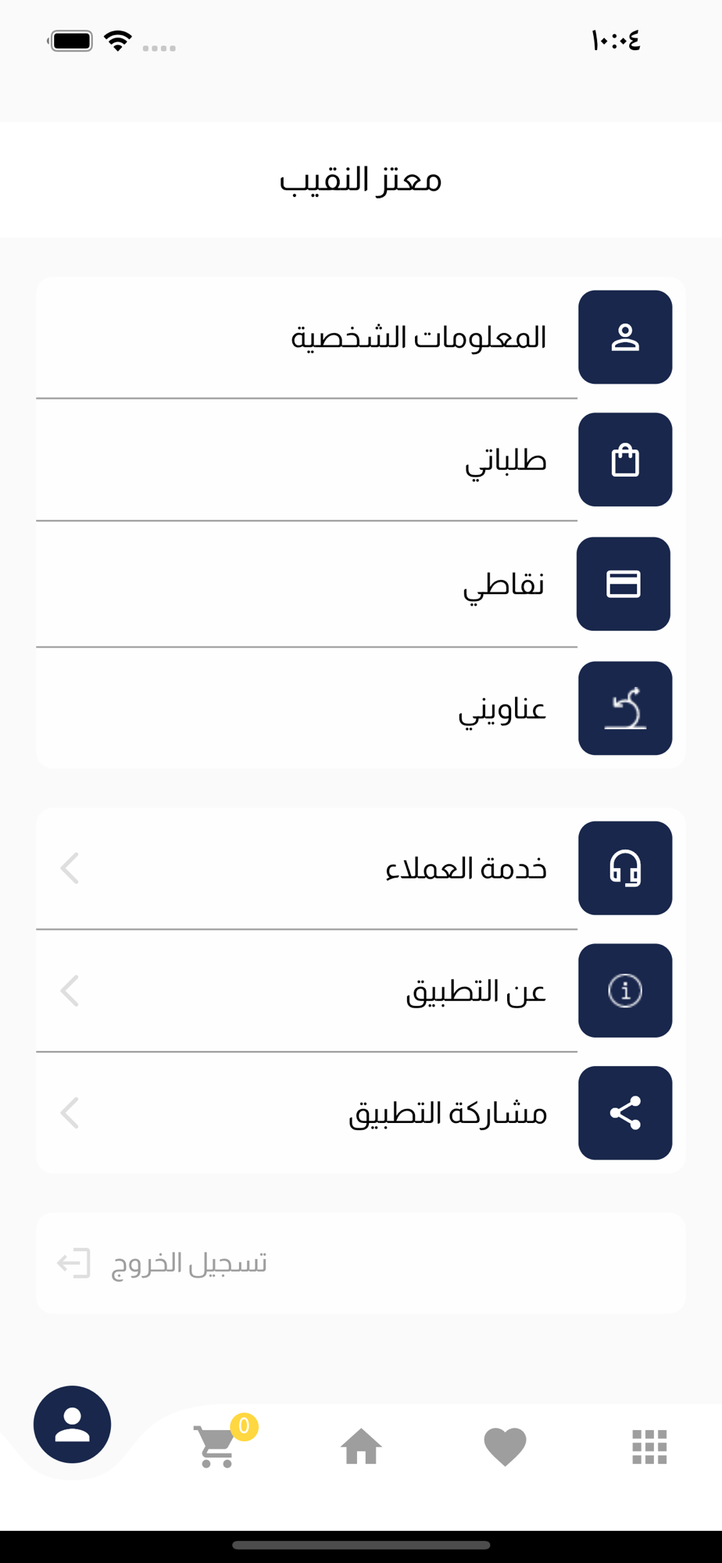
Task: Tap the credit card points icon
Action: (624, 584)
